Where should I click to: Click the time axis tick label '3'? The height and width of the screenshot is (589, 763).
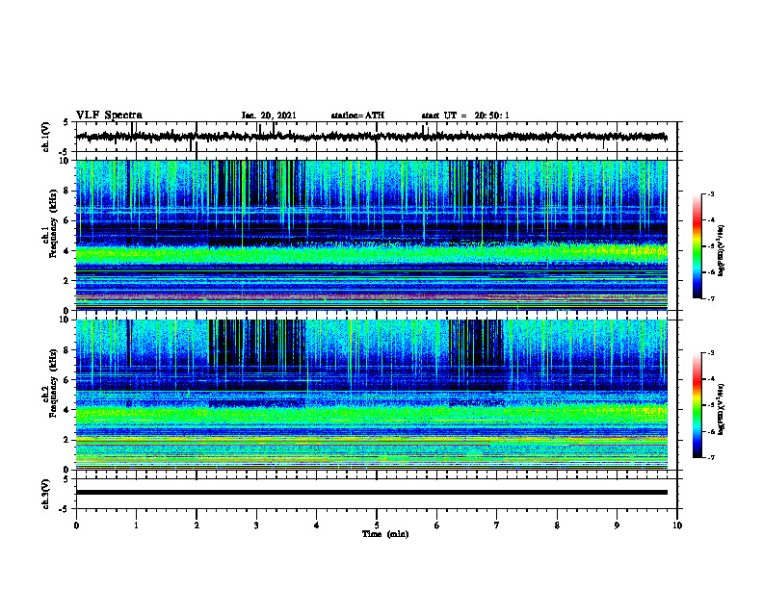coord(256,525)
